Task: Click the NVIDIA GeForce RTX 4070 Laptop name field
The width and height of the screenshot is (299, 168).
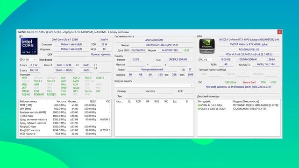Action: click(249, 44)
